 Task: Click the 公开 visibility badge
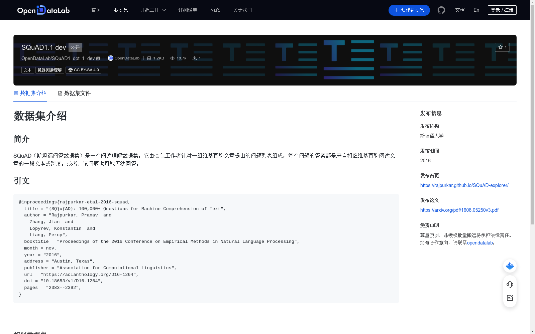pyautogui.click(x=75, y=47)
